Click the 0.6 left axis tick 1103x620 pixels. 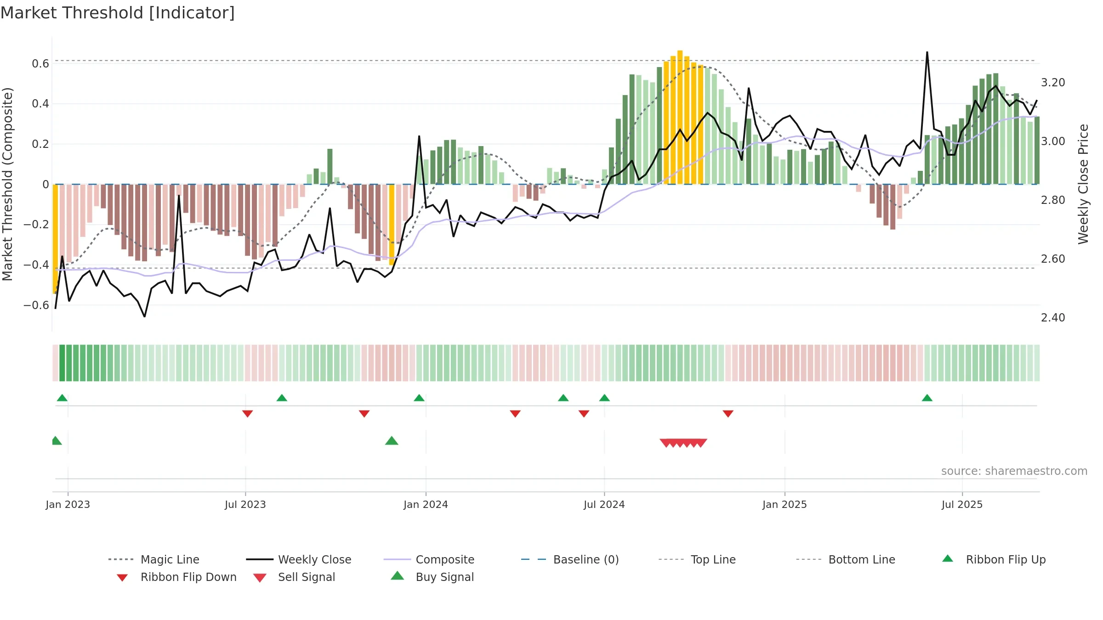(40, 63)
